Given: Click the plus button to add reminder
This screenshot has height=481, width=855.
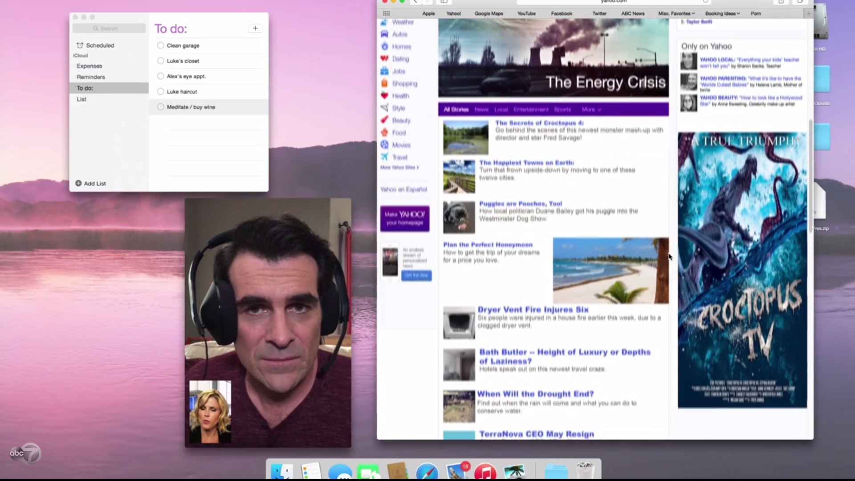Looking at the screenshot, I should tap(255, 29).
